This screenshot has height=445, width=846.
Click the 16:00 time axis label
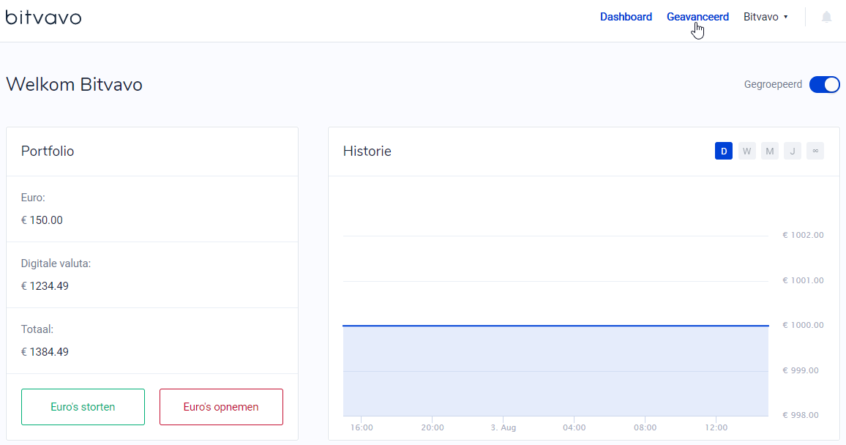click(362, 427)
